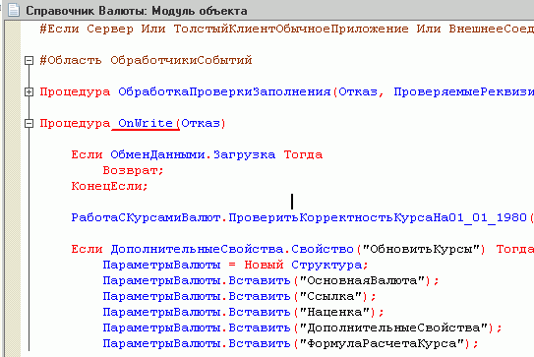Click ПроверяемыеРеквизиты parameter text
The height and width of the screenshot is (357, 534).
point(464,92)
